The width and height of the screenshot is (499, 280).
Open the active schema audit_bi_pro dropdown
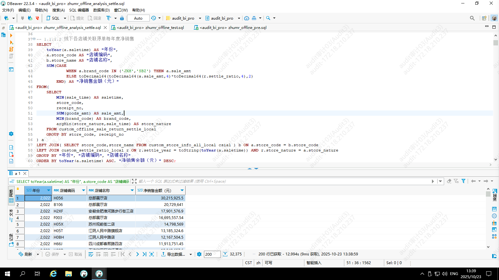click(222, 18)
